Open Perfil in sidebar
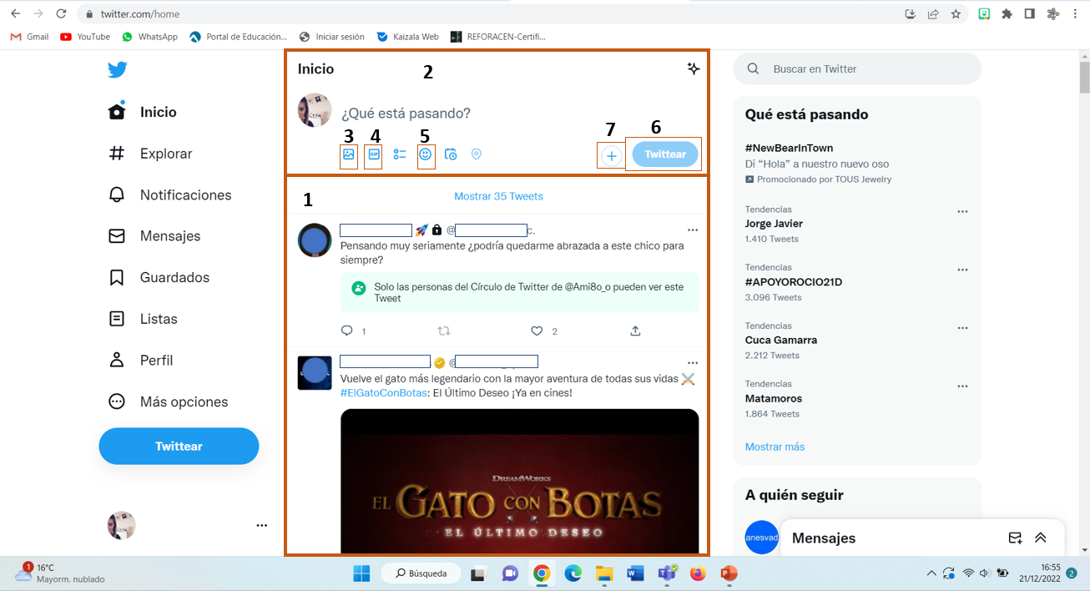The height and width of the screenshot is (591, 1090). [x=141, y=360]
